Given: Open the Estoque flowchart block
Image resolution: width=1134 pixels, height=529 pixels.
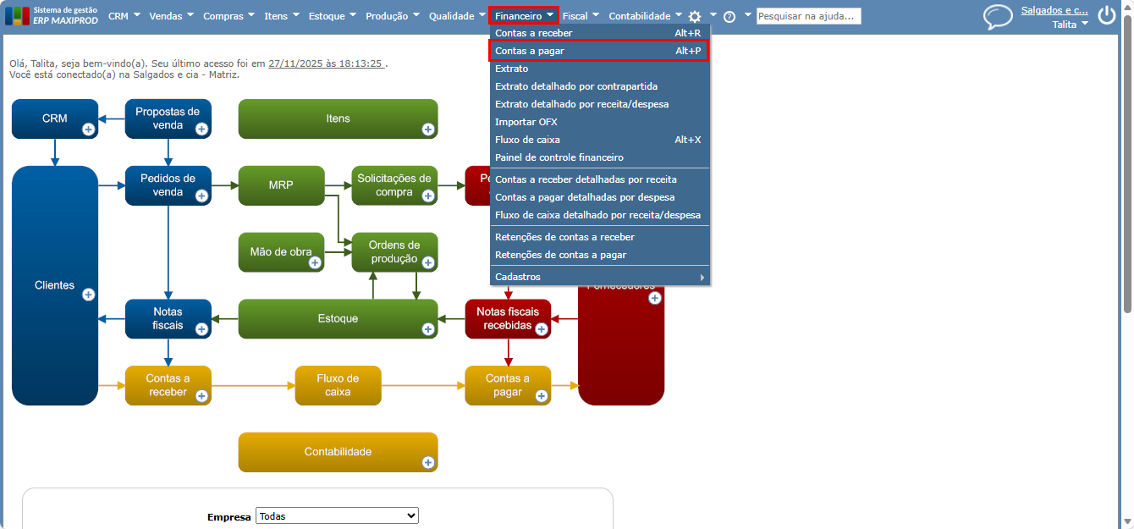Looking at the screenshot, I should click(x=338, y=318).
